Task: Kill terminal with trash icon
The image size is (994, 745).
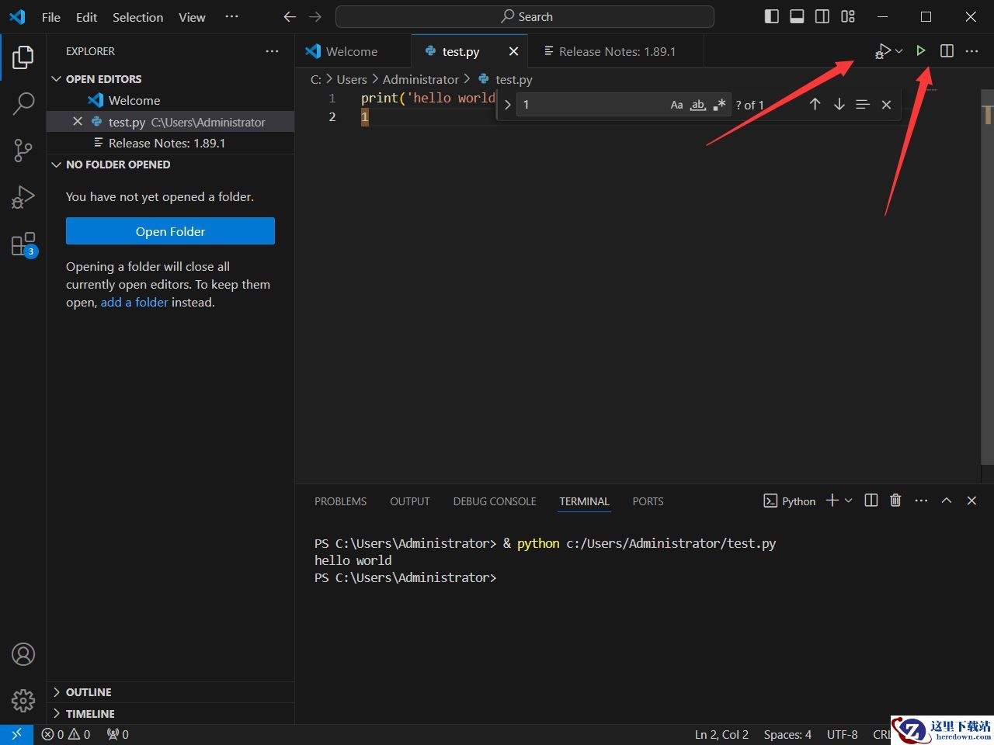Action: pyautogui.click(x=895, y=501)
